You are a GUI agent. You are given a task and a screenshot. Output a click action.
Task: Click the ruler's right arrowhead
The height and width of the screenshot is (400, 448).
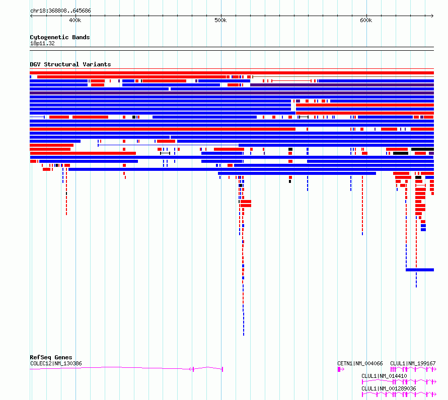432,16
